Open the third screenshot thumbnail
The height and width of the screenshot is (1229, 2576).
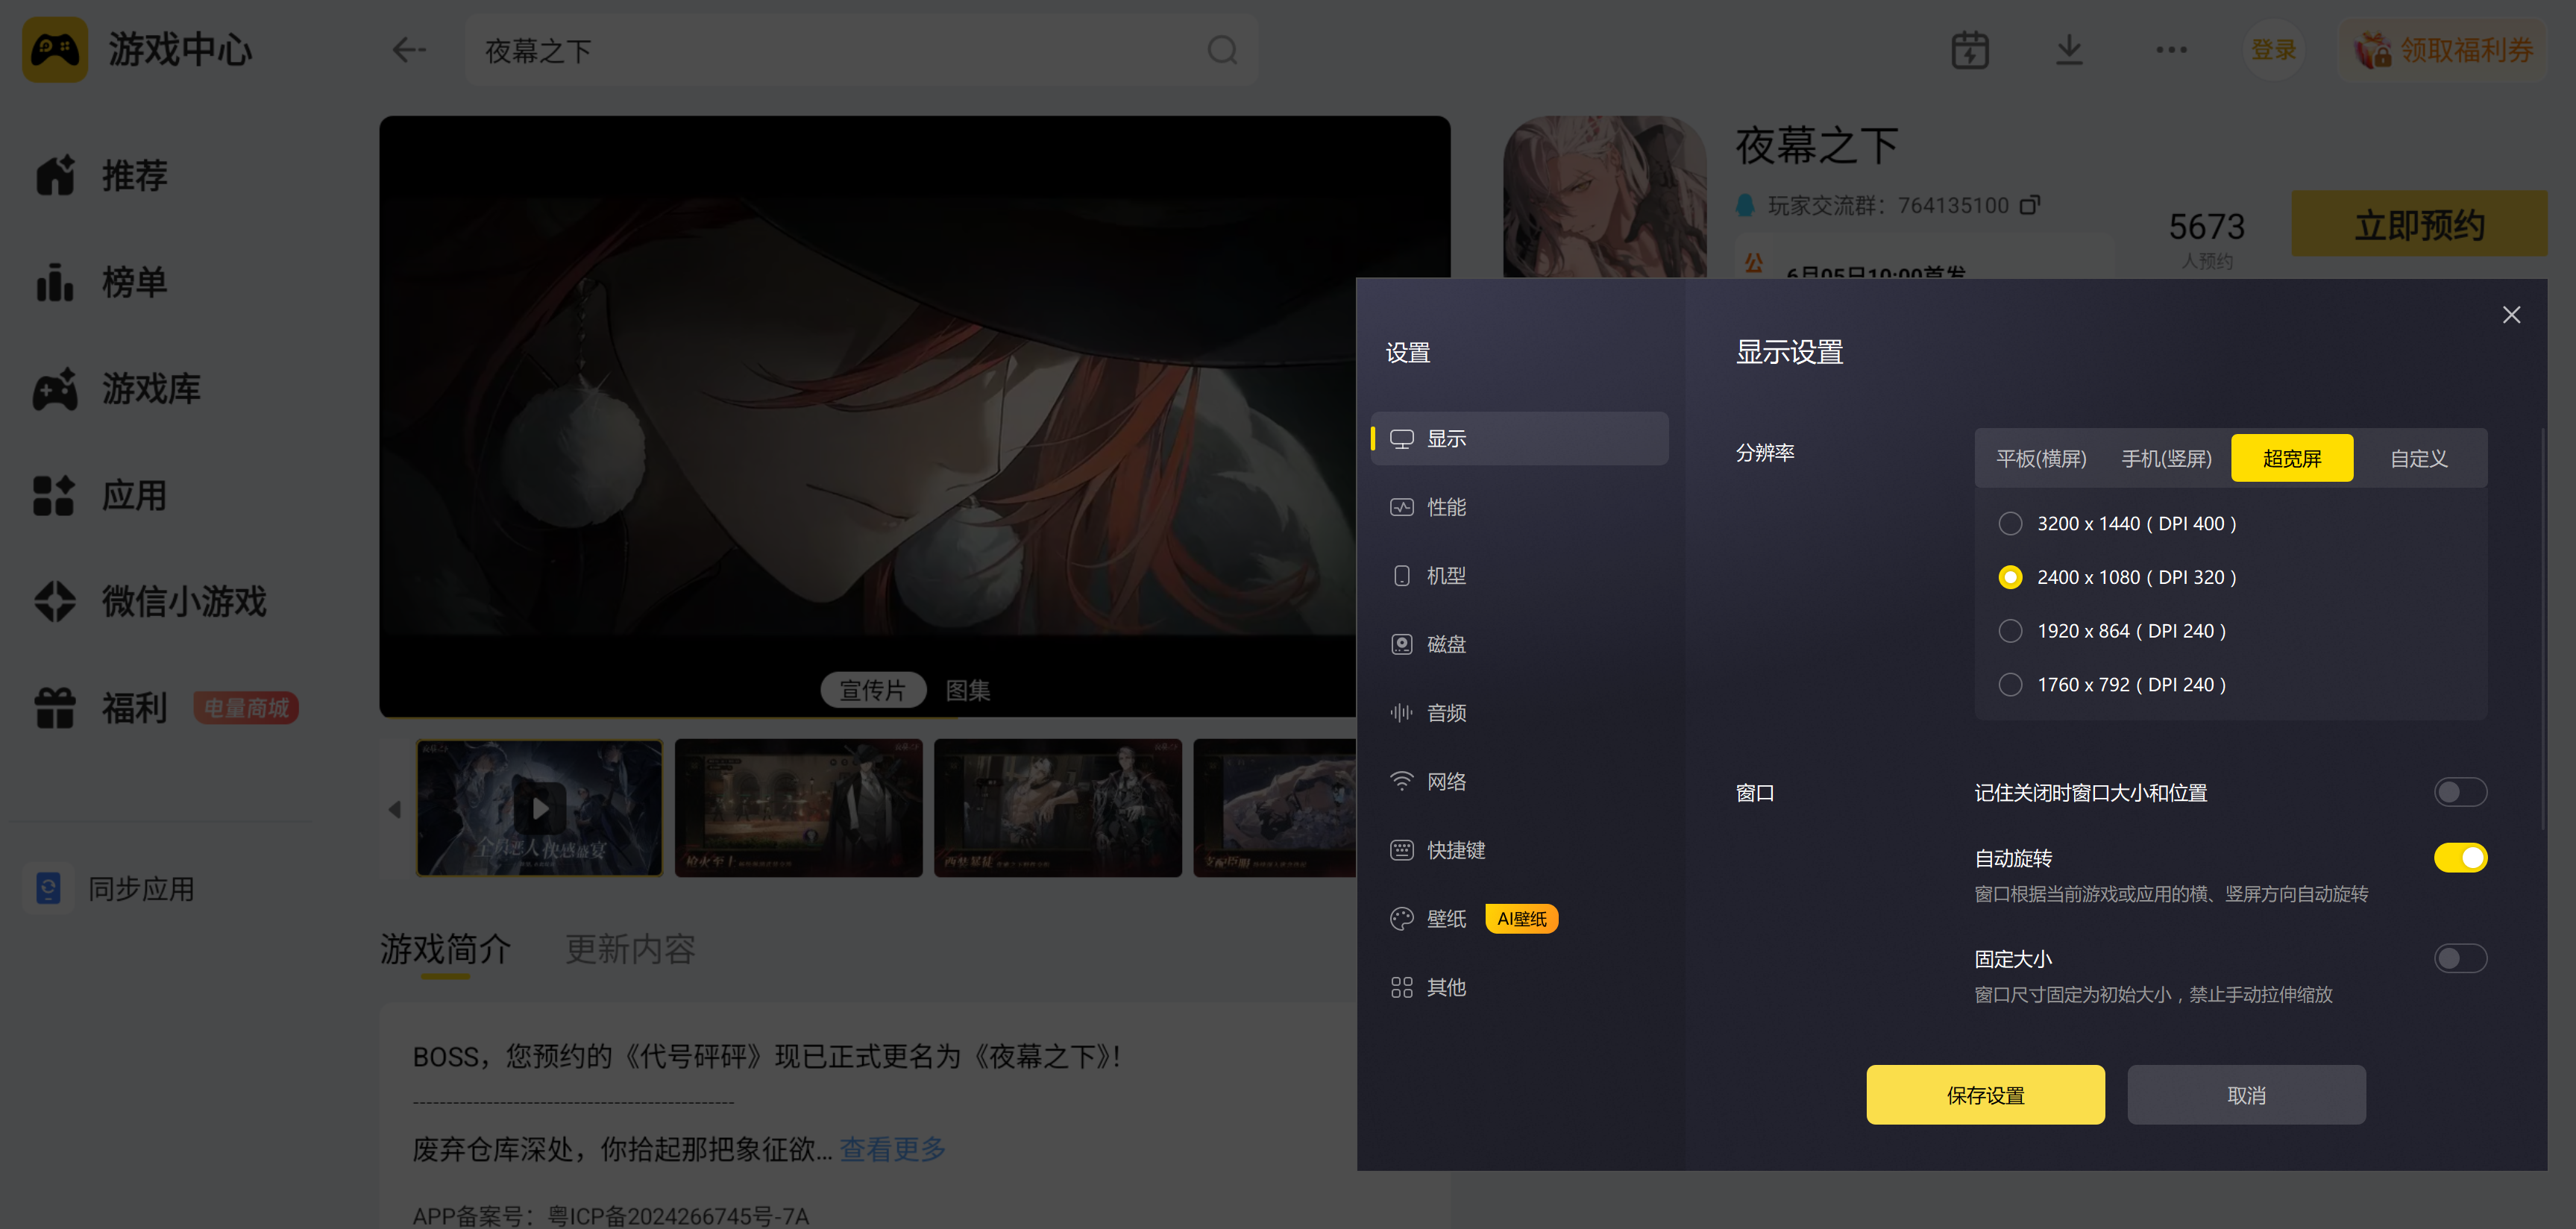click(1058, 808)
